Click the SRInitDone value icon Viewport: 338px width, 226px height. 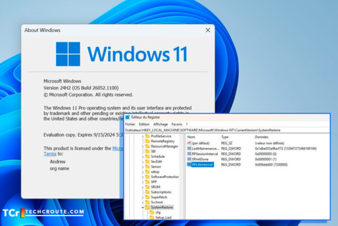[189, 159]
